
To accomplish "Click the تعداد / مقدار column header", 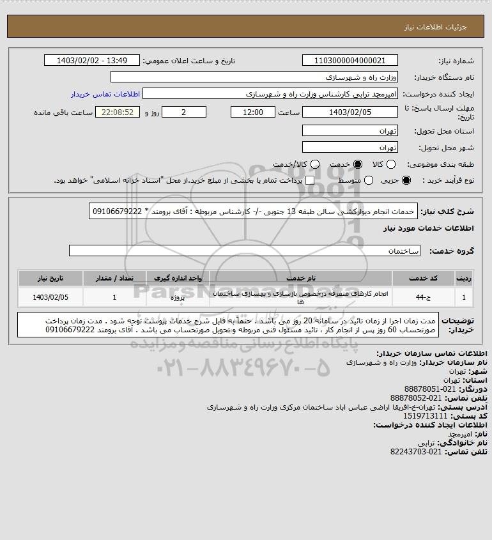I will (x=114, y=278).
